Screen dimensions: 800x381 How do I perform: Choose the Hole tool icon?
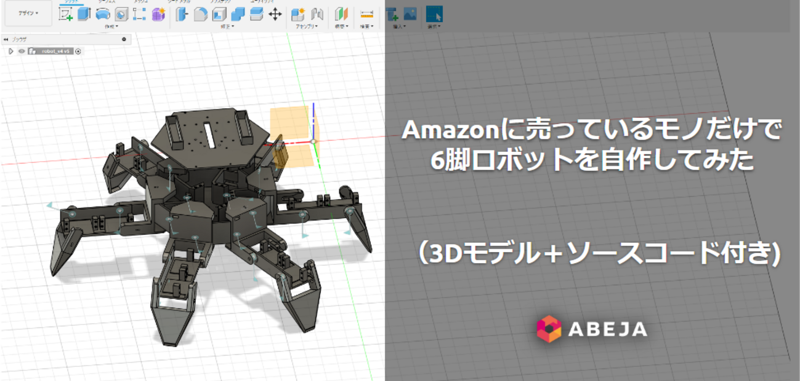coord(121,14)
